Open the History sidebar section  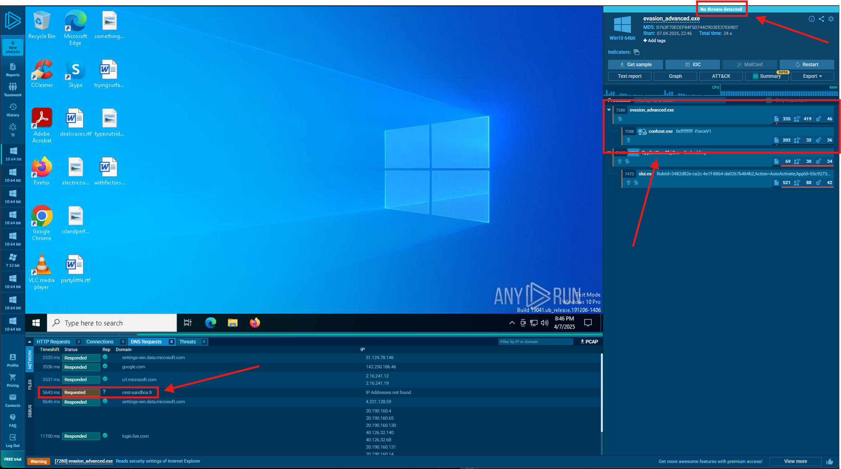[13, 110]
